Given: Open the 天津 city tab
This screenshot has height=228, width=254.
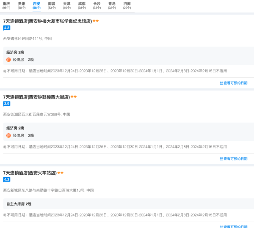Looking at the screenshot, I should pyautogui.click(x=67, y=5).
